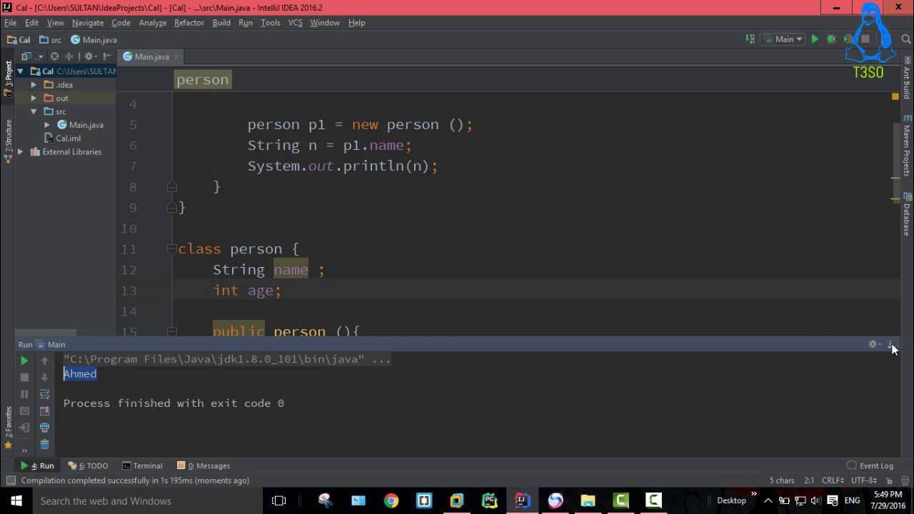The image size is (914, 514).
Task: Click ENG language indicator in system tray
Action: (x=852, y=500)
